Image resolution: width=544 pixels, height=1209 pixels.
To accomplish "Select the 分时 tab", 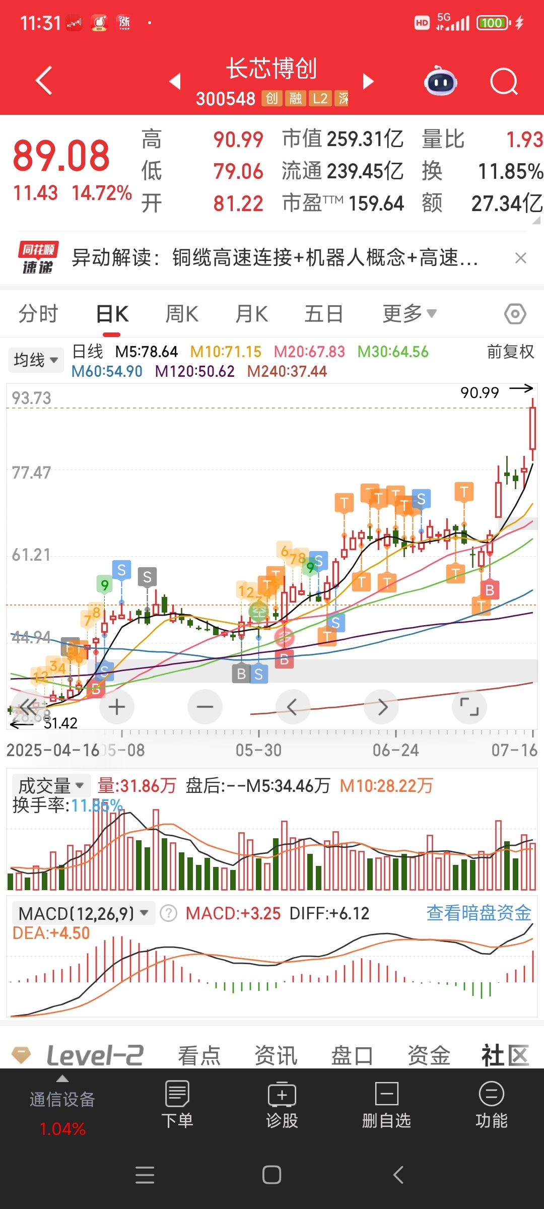I will point(38,314).
